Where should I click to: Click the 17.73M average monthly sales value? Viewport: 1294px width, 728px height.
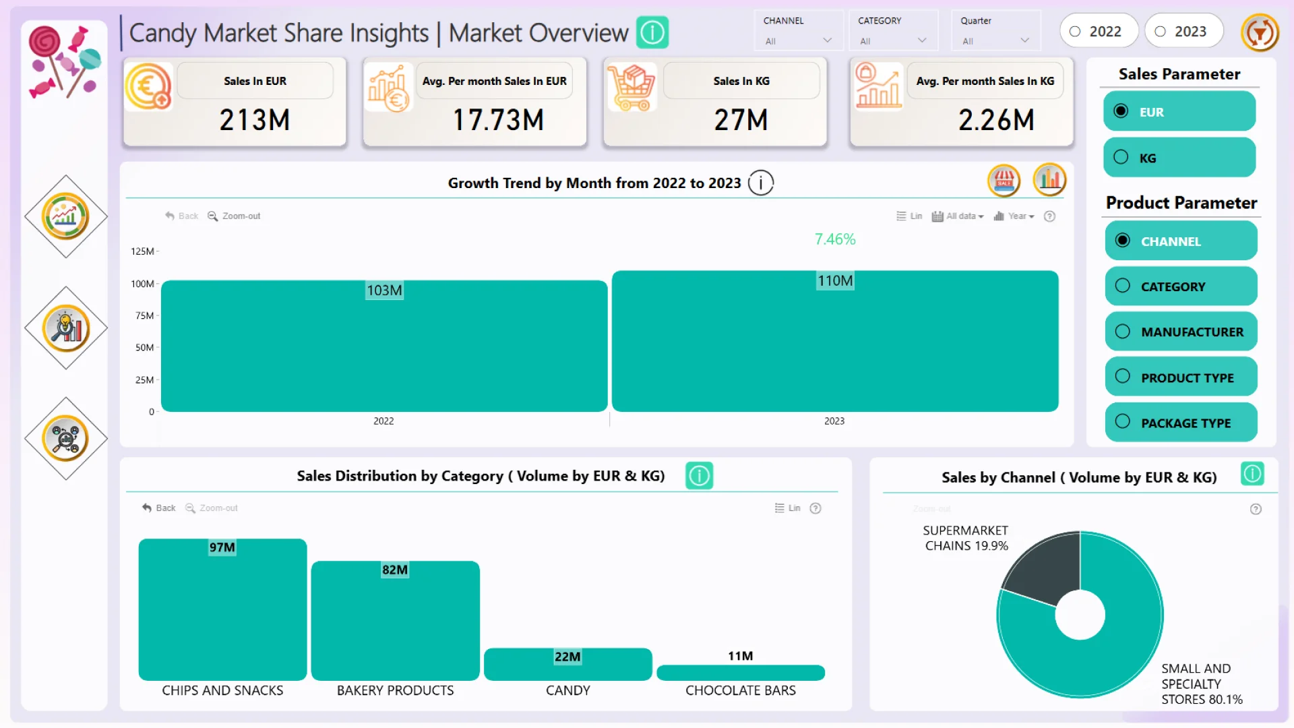pos(498,120)
